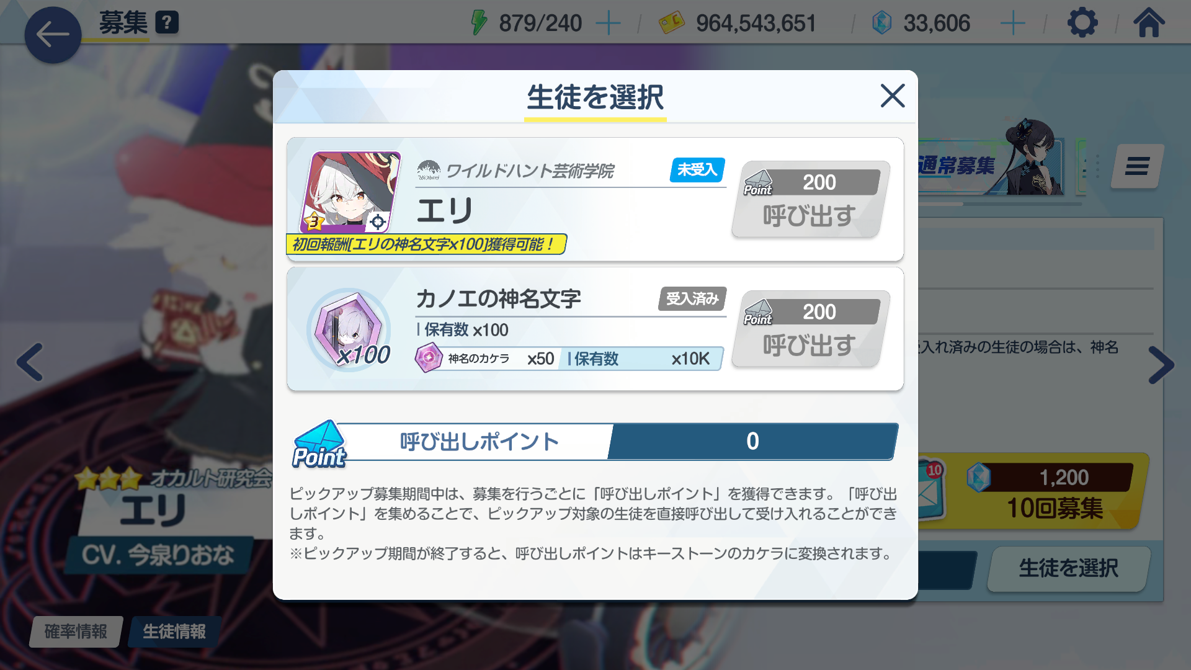Open the settings gear icon
This screenshot has height=670, width=1191.
coord(1082,23)
